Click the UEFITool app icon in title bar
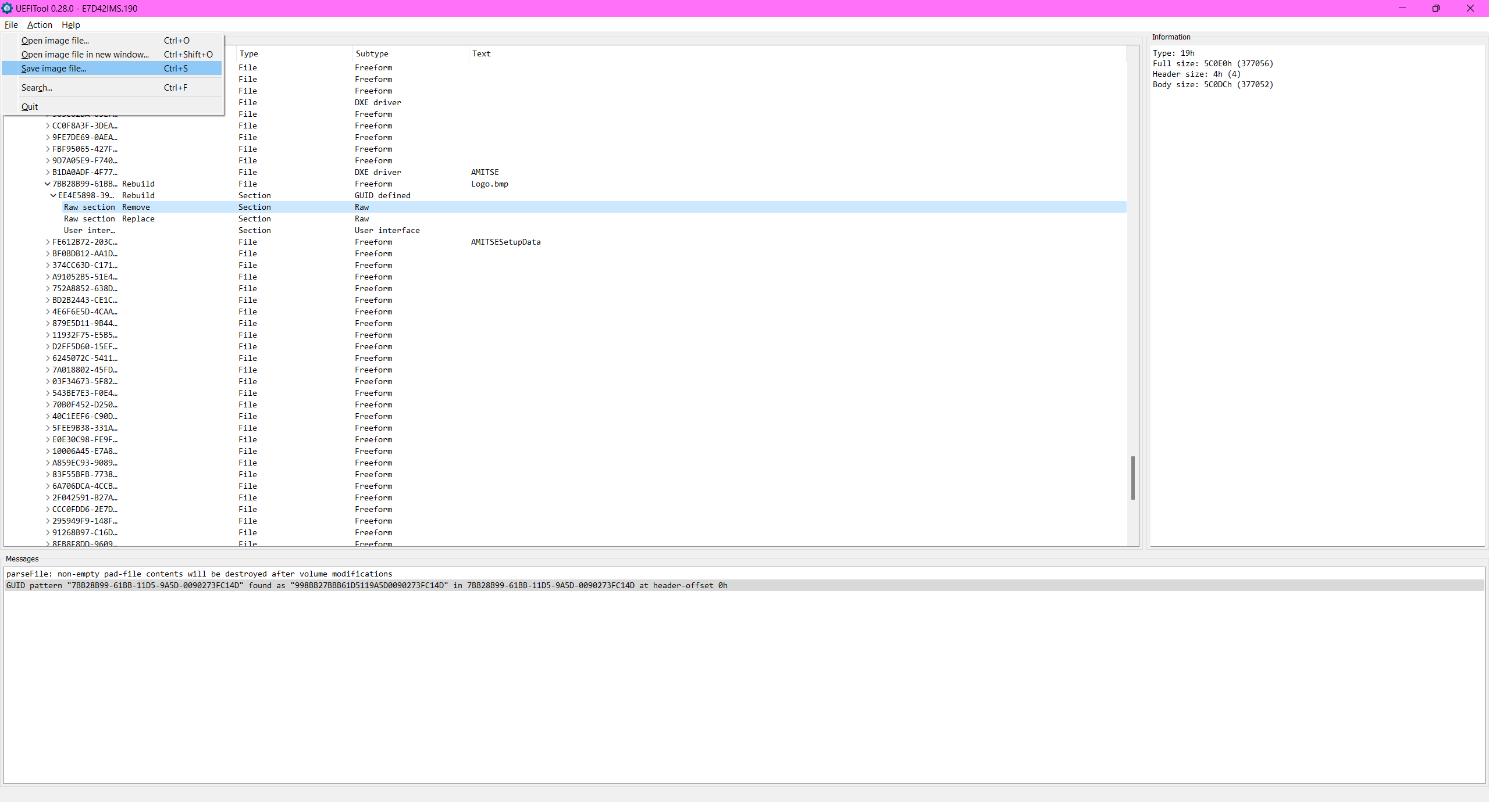Viewport: 1489px width, 802px height. pyautogui.click(x=7, y=8)
